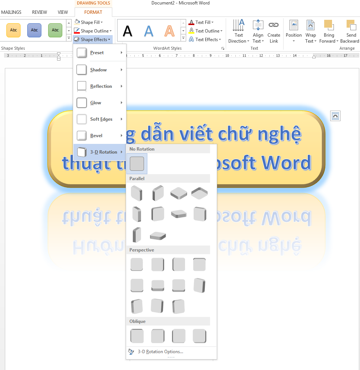
Task: Click the Shape Fill icon
Action: point(76,22)
